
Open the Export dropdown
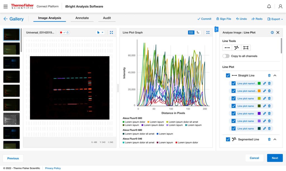275,19
